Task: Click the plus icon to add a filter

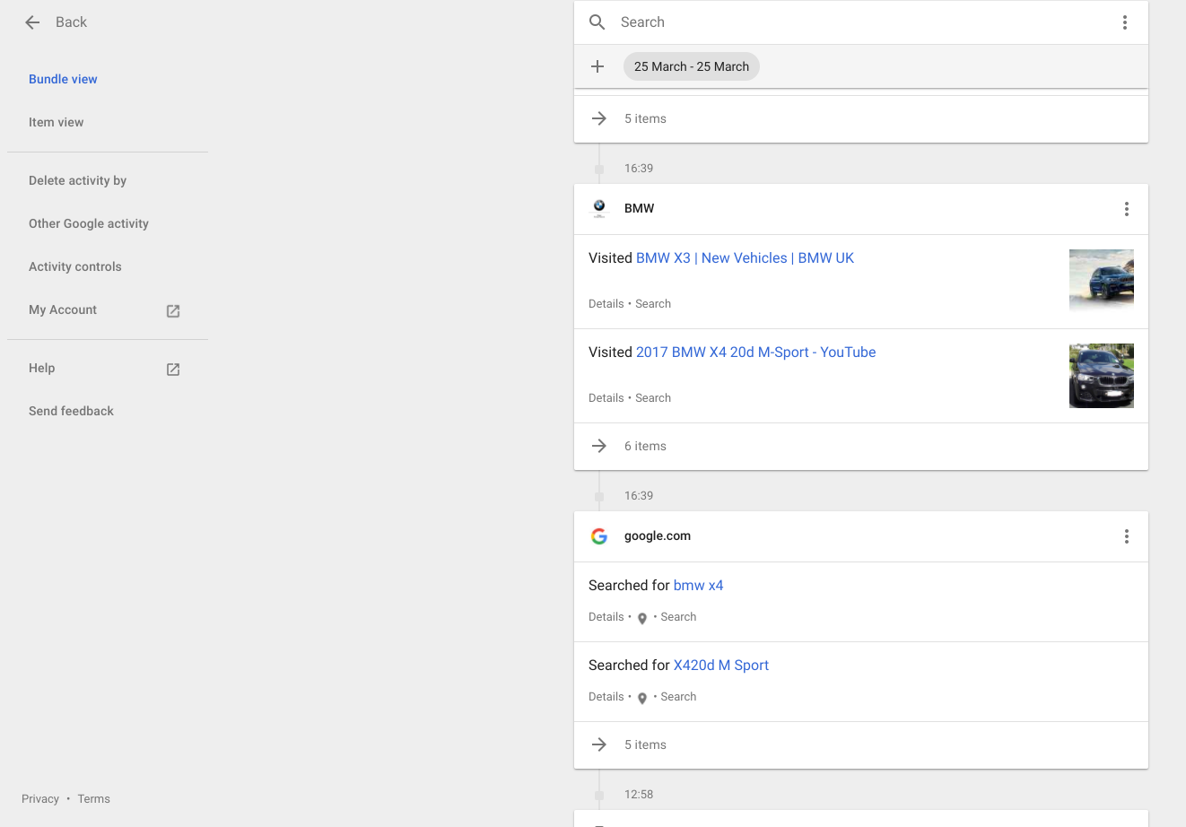Action: (x=597, y=66)
